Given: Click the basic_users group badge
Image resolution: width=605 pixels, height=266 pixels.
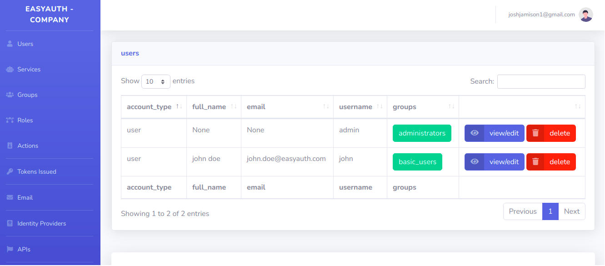Looking at the screenshot, I should point(417,162).
